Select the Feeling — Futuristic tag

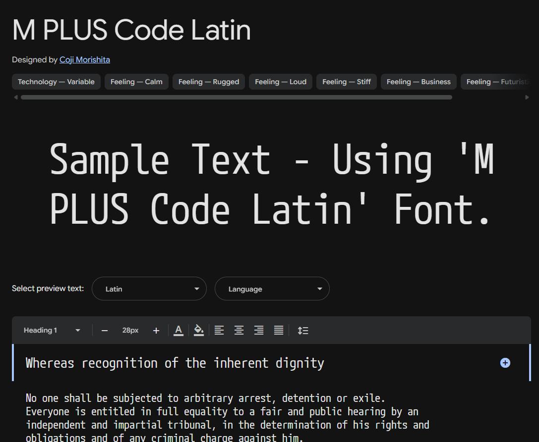(x=496, y=82)
